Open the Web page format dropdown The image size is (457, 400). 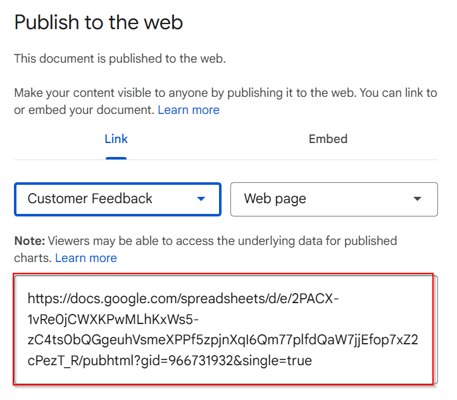pyautogui.click(x=334, y=199)
